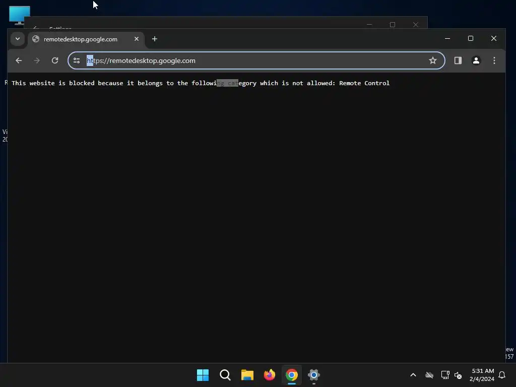516x387 pixels.
Task: Maximize the Chrome window
Action: [471, 38]
